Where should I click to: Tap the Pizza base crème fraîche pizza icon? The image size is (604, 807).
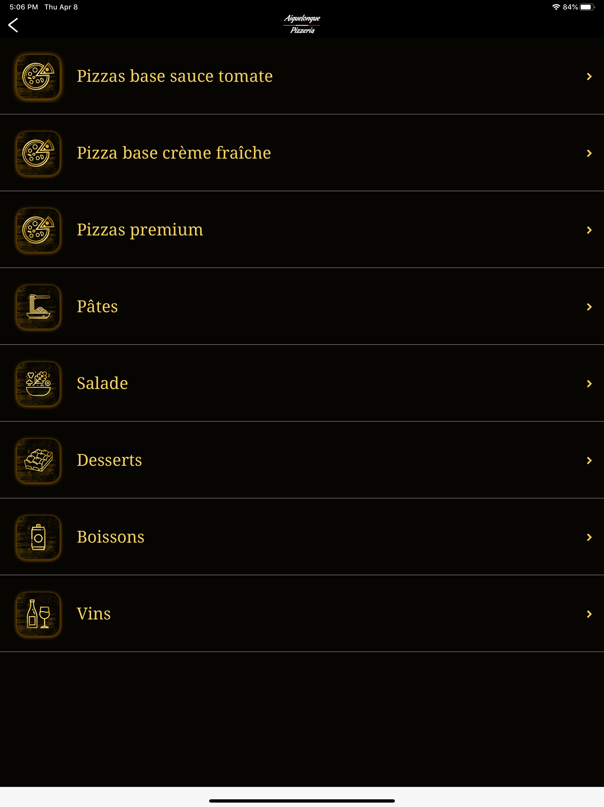pos(38,153)
